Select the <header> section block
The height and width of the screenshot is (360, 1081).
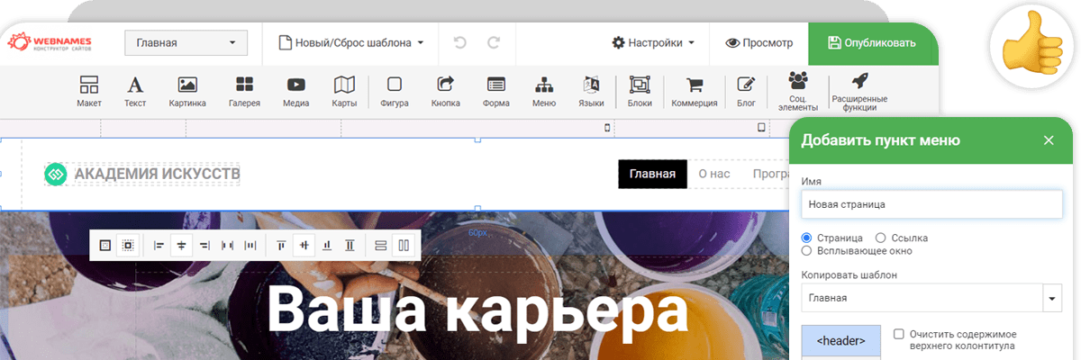(841, 341)
